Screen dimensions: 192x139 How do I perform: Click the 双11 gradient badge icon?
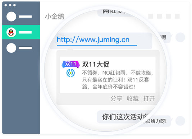click(x=71, y=64)
